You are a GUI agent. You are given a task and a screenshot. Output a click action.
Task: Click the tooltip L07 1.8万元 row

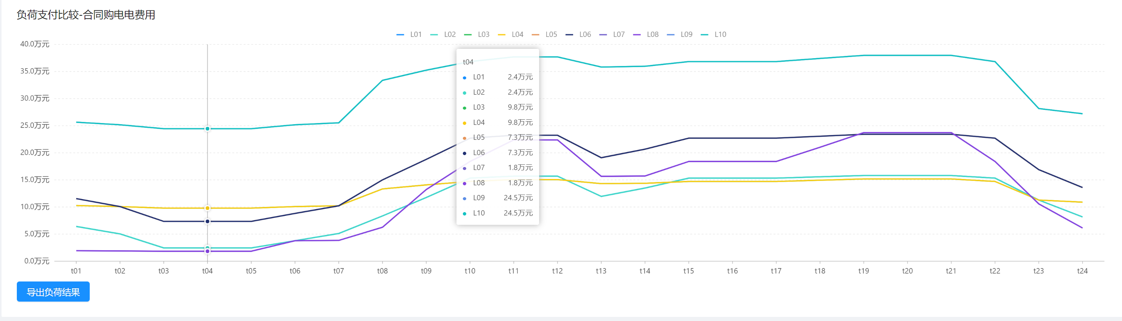(497, 168)
